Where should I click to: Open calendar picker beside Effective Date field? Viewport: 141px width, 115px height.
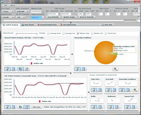(x=43, y=12)
